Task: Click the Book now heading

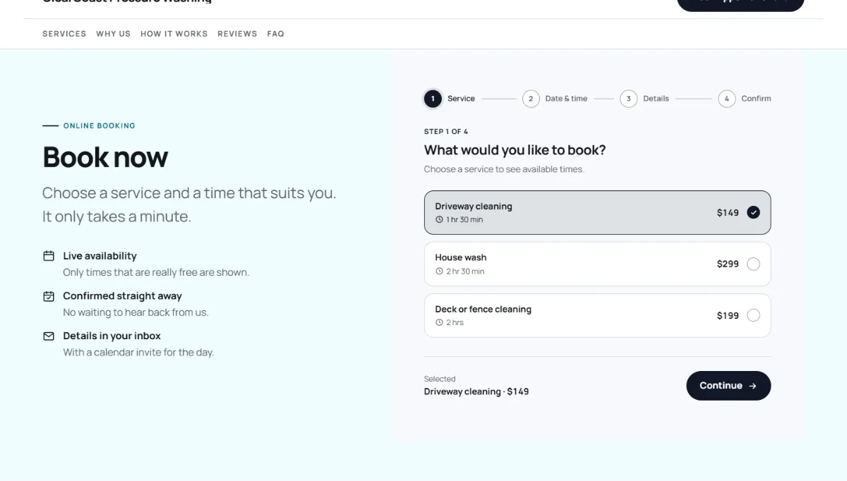Action: point(105,157)
